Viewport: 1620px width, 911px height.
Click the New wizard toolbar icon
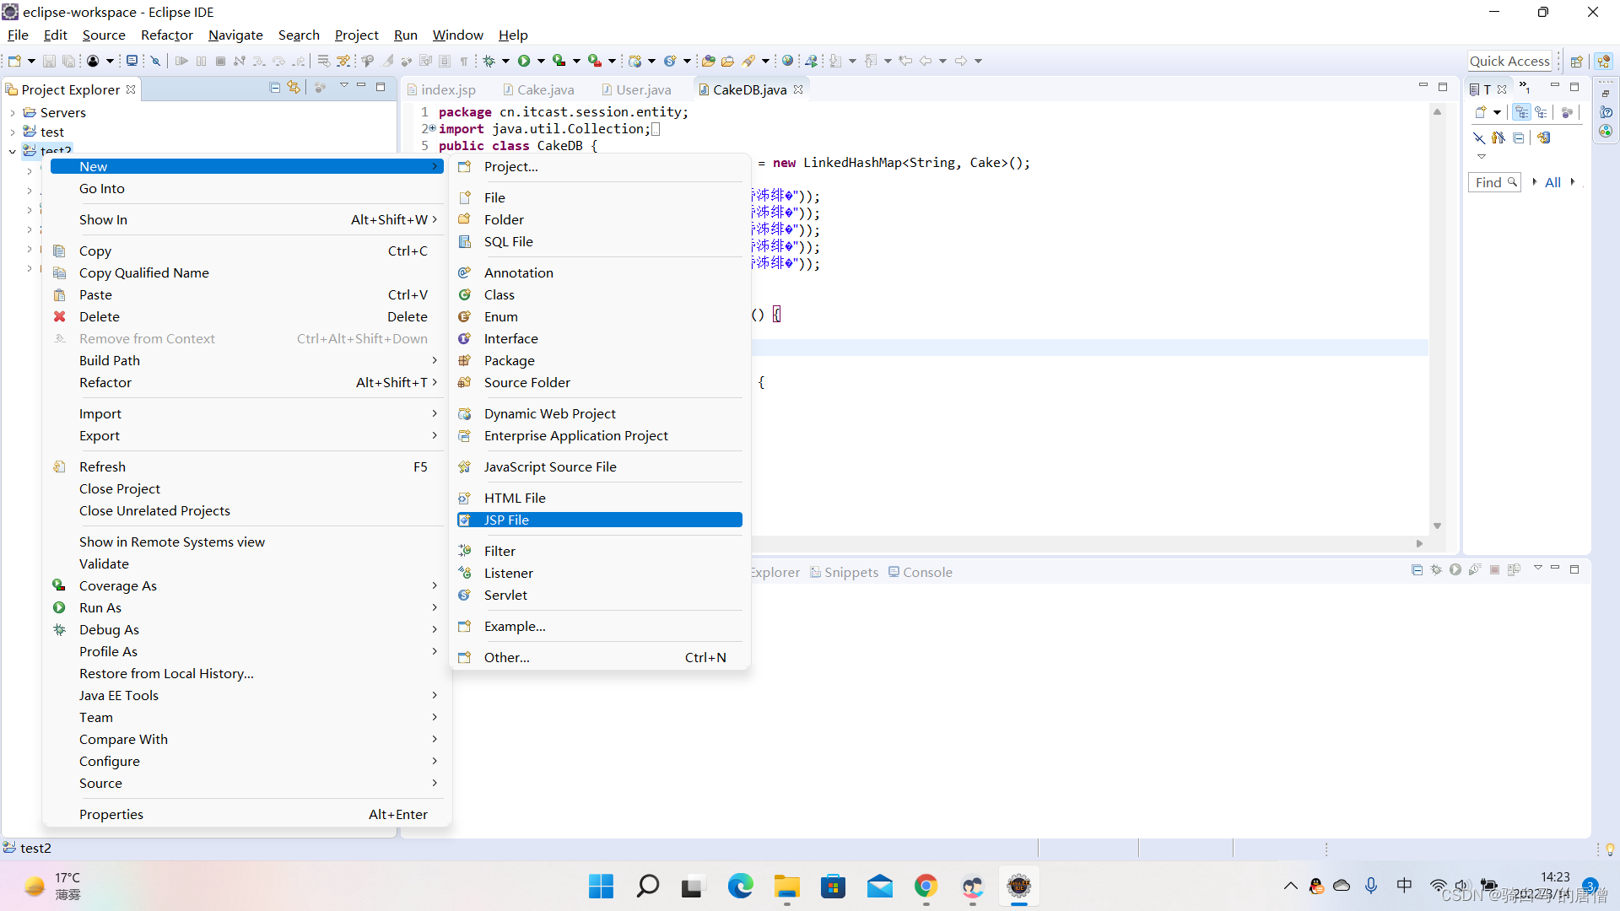tap(14, 61)
